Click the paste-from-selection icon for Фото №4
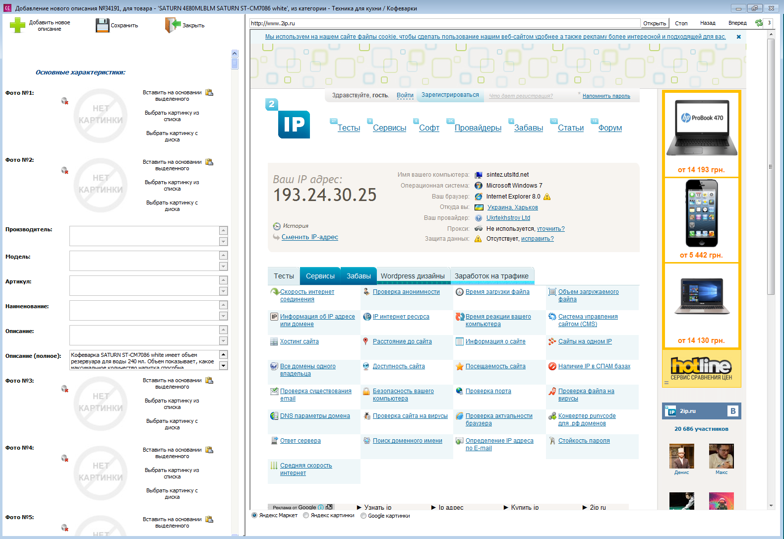The image size is (784, 539). 209,450
